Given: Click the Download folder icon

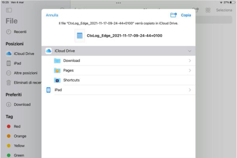Looking at the screenshot, I should (57, 61).
